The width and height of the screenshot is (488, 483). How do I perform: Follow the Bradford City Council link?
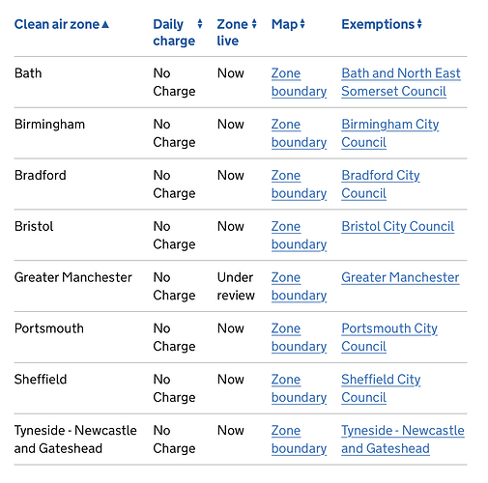click(381, 185)
